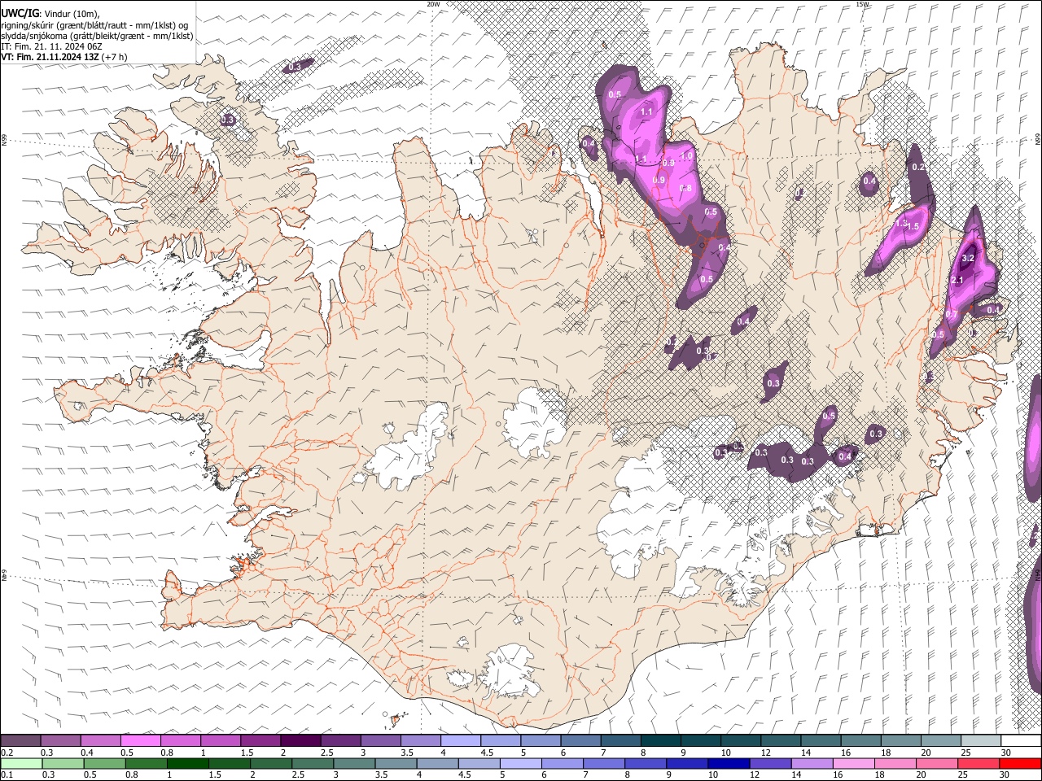Pick the darkest purple top-row swatch at 2

click(300, 741)
